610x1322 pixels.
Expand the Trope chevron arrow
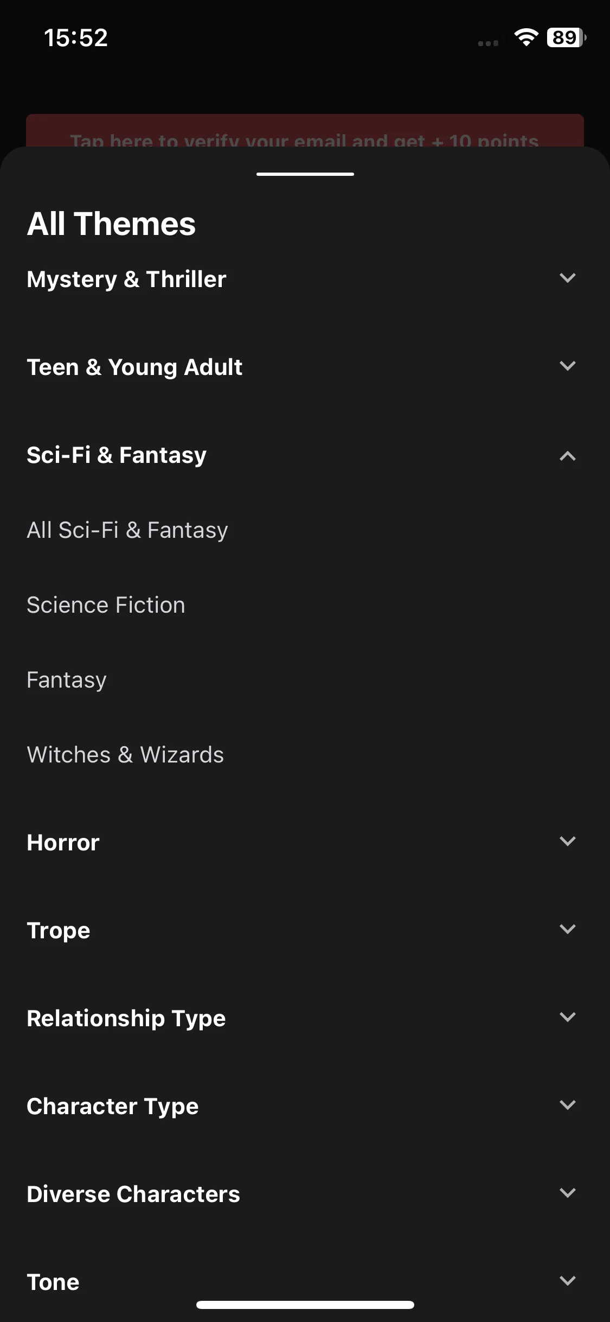click(x=567, y=930)
